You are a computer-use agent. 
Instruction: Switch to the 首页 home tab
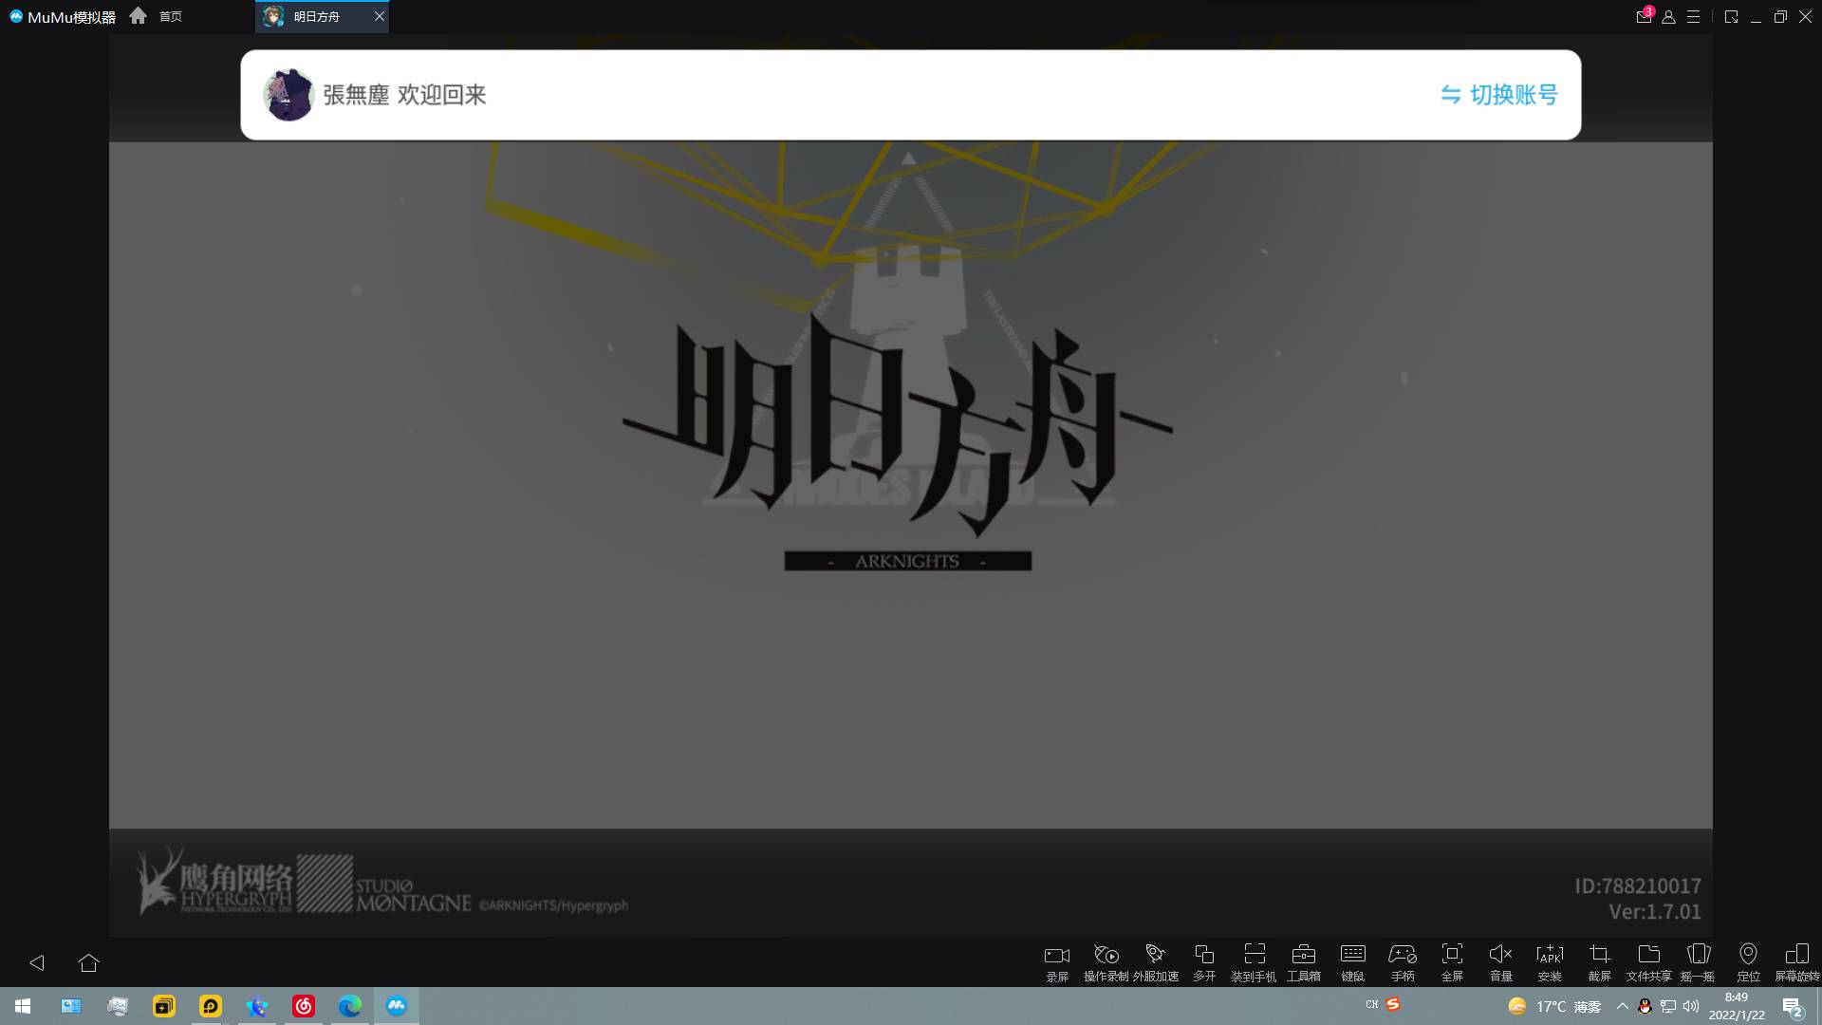pyautogui.click(x=158, y=16)
